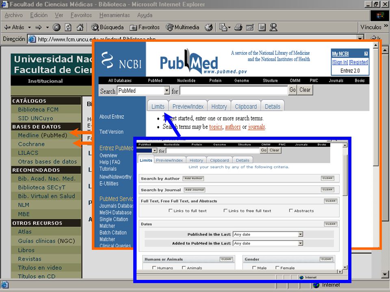Go back with the Atrás arrow

[14, 27]
